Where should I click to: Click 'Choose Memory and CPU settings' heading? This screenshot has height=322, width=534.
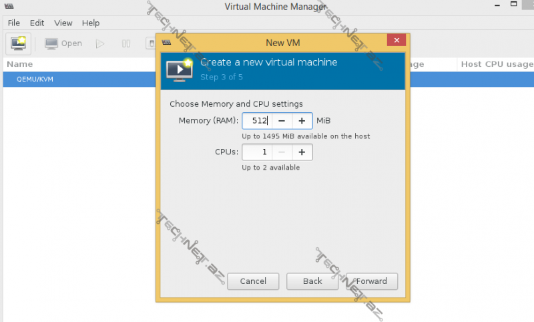pos(236,104)
